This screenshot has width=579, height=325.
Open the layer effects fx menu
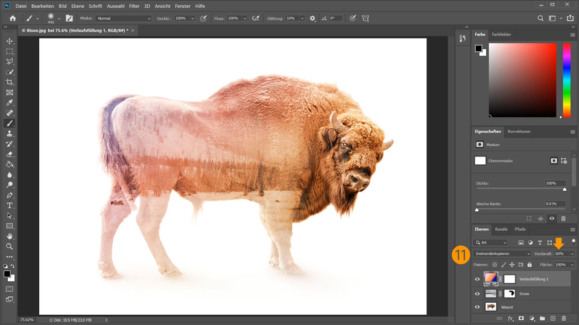[x=510, y=318]
